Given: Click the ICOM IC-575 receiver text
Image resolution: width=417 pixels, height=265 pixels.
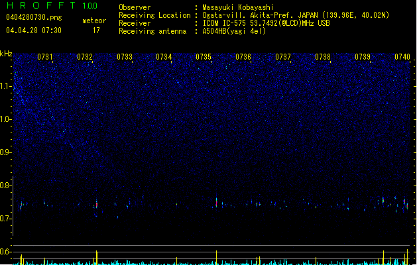Looking at the screenshot, I should point(266,23).
